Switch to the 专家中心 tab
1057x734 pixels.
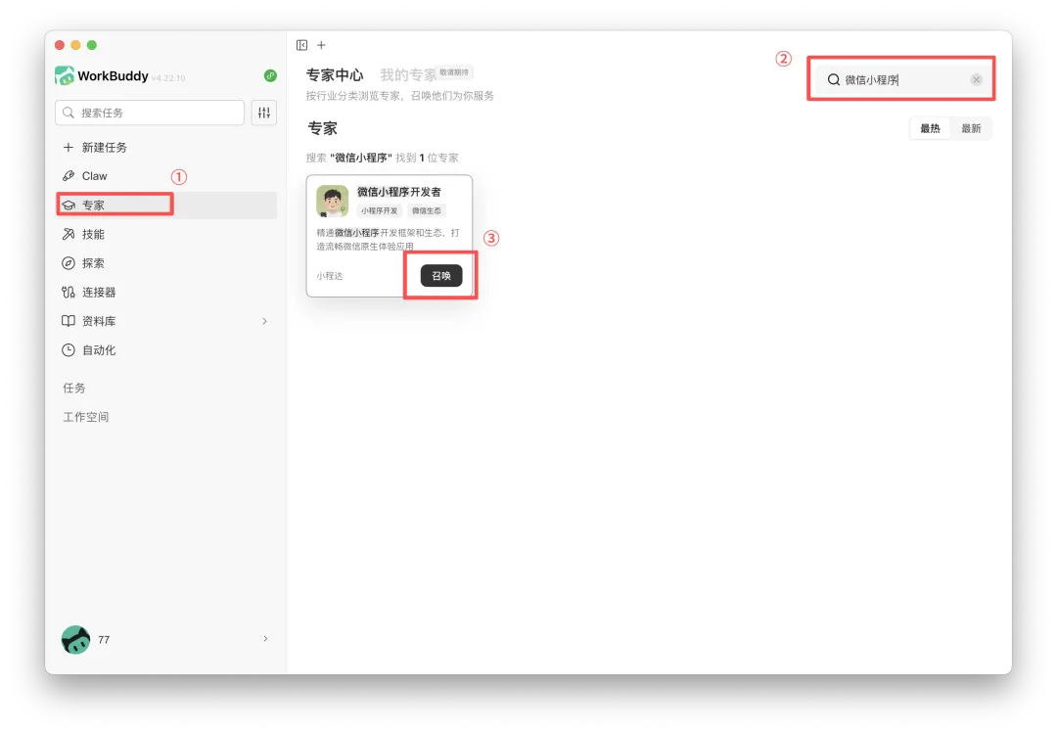click(x=335, y=74)
